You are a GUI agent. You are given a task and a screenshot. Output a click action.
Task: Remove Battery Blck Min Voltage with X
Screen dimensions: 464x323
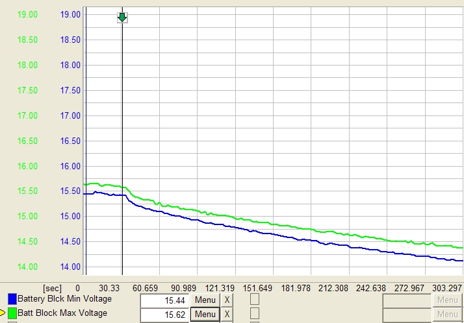227,300
